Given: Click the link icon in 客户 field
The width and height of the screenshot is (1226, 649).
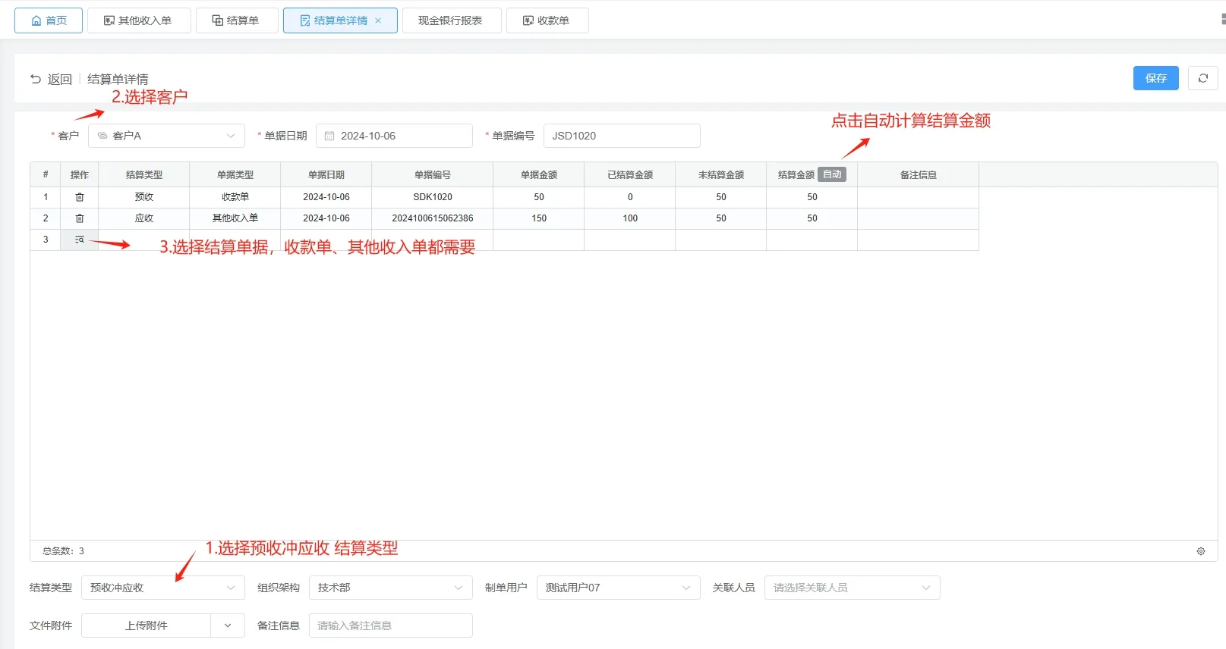Looking at the screenshot, I should pyautogui.click(x=102, y=136).
